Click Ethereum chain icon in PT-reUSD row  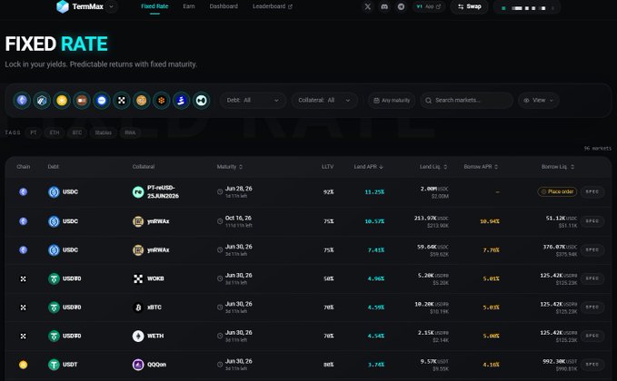click(x=24, y=192)
